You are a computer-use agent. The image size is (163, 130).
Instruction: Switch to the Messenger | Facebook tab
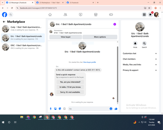20,3
